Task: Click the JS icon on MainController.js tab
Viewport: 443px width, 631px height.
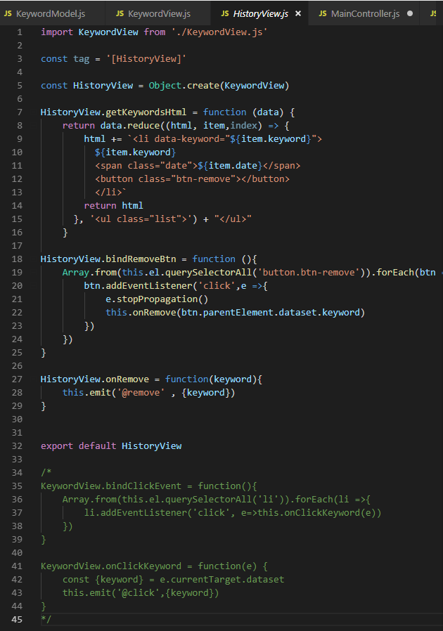Action: click(x=323, y=13)
